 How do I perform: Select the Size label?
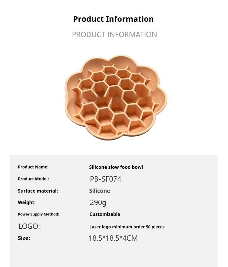click(x=24, y=238)
